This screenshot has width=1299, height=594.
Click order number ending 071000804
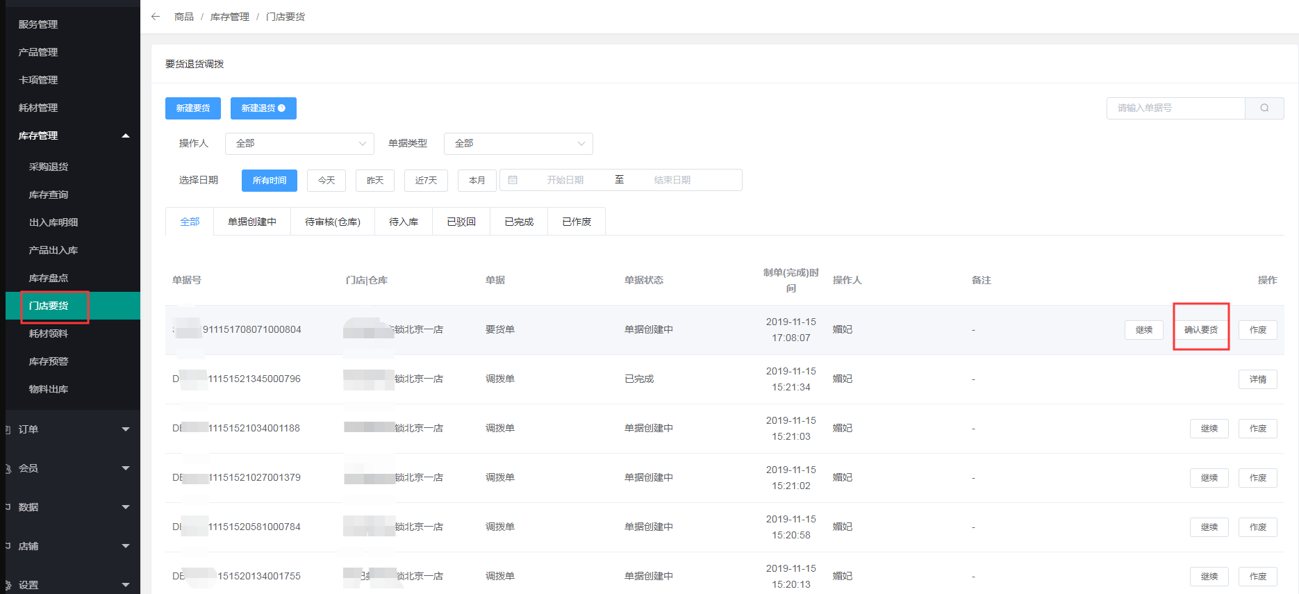[x=237, y=329]
